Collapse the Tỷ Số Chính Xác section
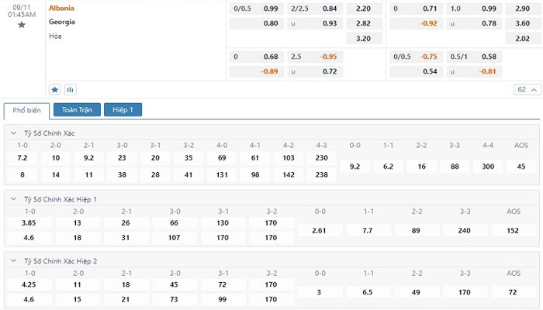This screenshot has width=543, height=310. click(x=13, y=133)
